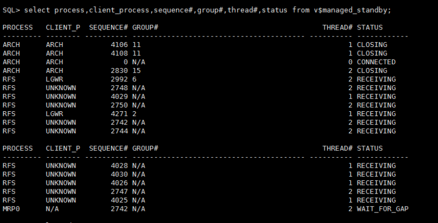Image resolution: width=438 pixels, height=223 pixels.
Task: Click the first STATUS column header
Action: [369, 27]
